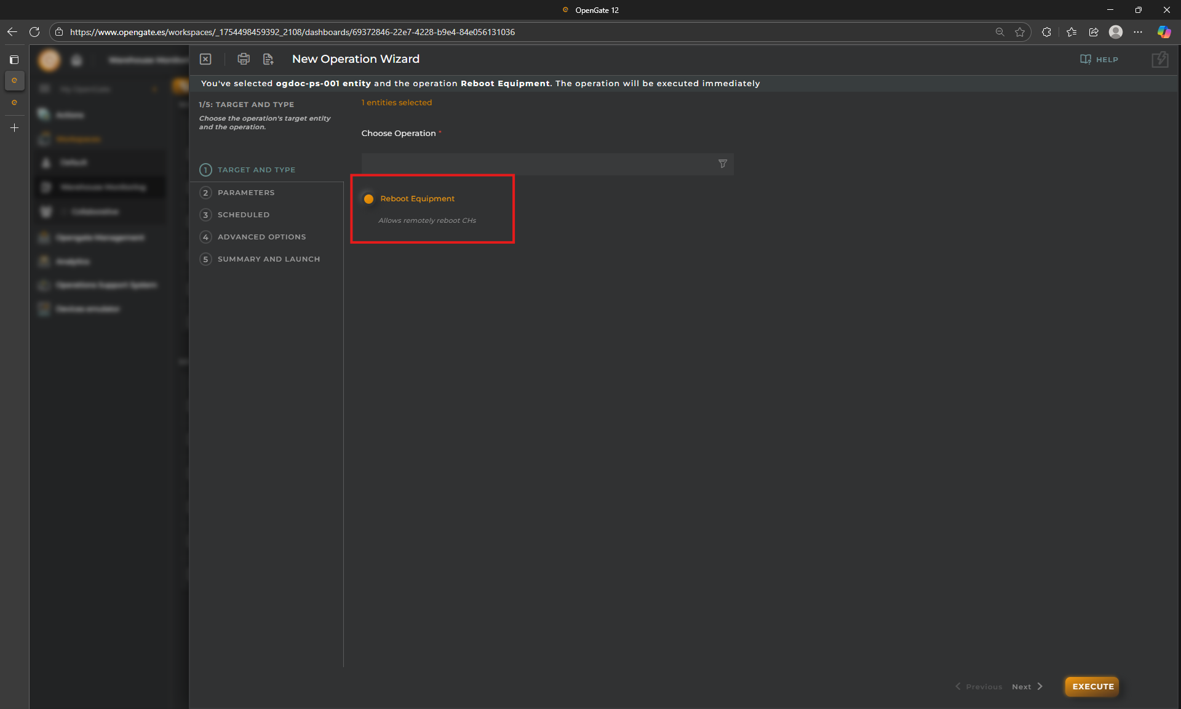Click the export document icon
The height and width of the screenshot is (709, 1181).
coord(268,59)
